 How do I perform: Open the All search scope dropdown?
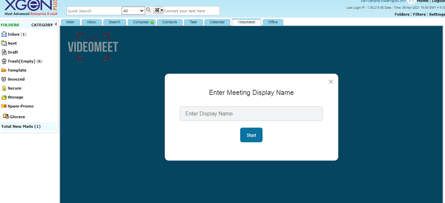133,11
